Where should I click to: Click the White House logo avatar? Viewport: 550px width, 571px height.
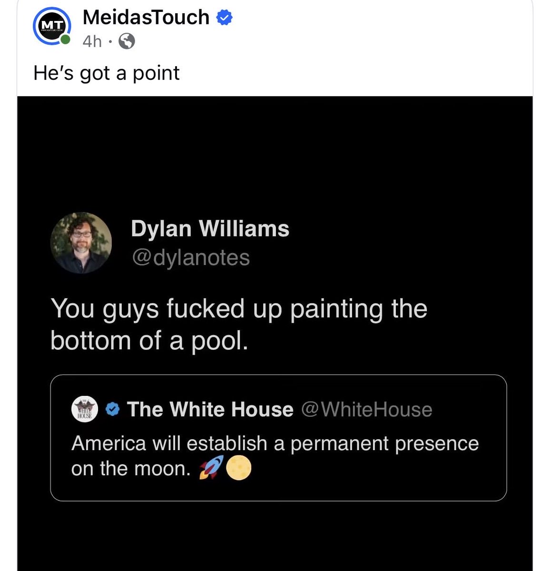click(85, 409)
